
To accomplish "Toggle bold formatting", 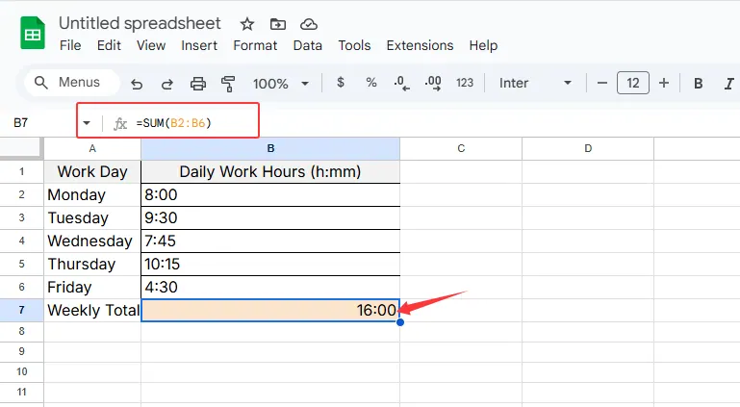I will (x=699, y=83).
